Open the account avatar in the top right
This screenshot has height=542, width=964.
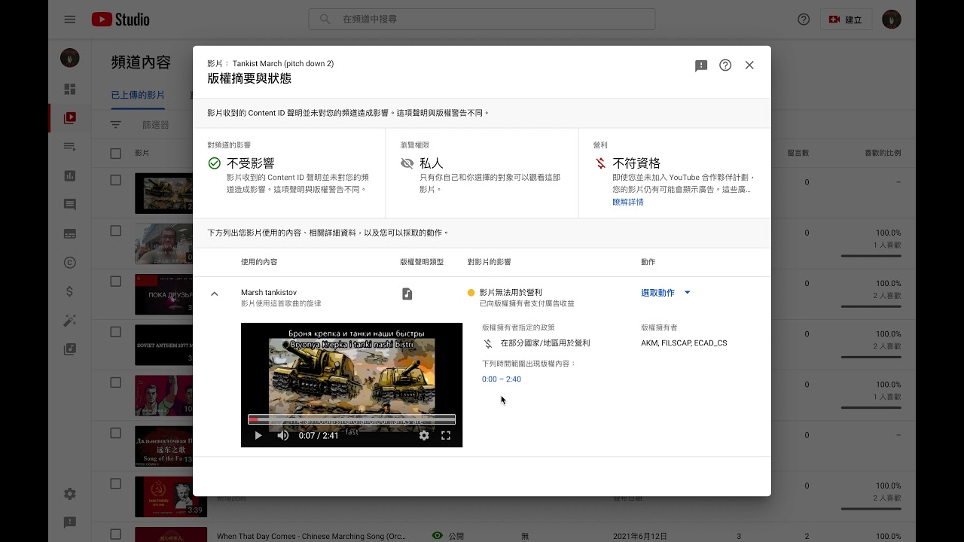click(892, 20)
